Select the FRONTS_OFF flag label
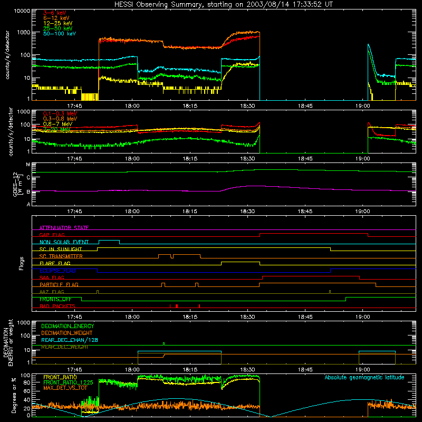The width and height of the screenshot is (422, 422). (55, 299)
